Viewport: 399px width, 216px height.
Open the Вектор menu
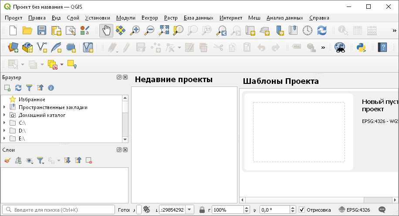click(x=150, y=18)
